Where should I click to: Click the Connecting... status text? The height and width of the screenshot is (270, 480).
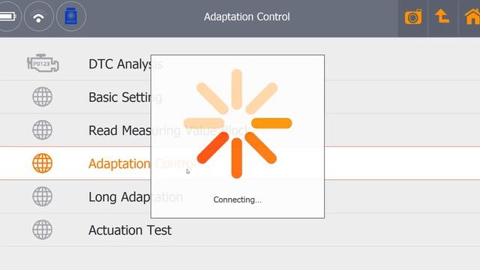tap(237, 199)
